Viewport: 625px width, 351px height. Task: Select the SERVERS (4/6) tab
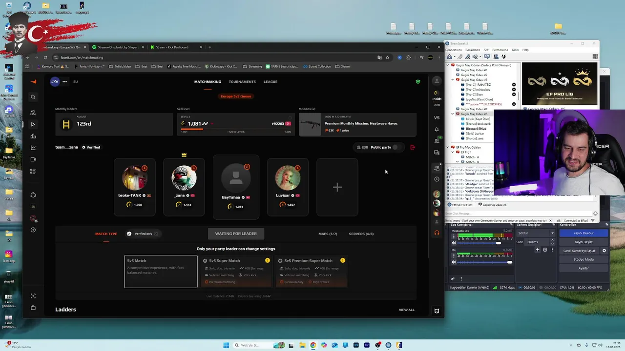[361, 234]
